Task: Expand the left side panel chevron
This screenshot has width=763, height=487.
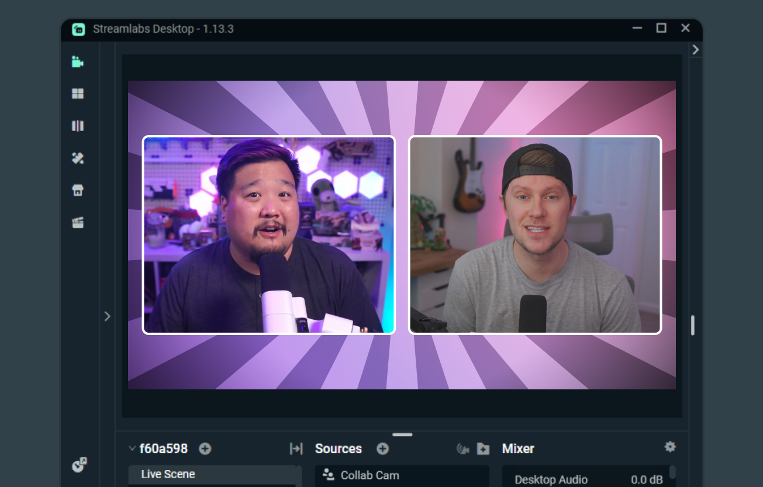Action: 107,316
